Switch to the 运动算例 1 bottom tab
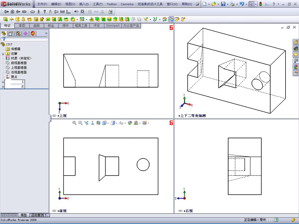The image size is (299, 224). [39, 215]
